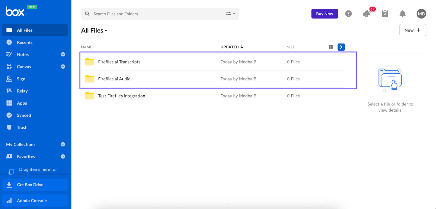The width and height of the screenshot is (436, 209).
Task: Open the tasks clipboard icon
Action: [x=385, y=14]
